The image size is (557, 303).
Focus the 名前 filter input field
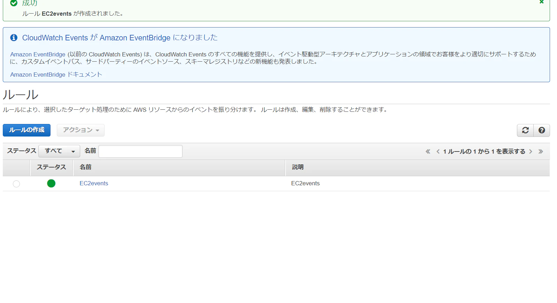point(140,151)
